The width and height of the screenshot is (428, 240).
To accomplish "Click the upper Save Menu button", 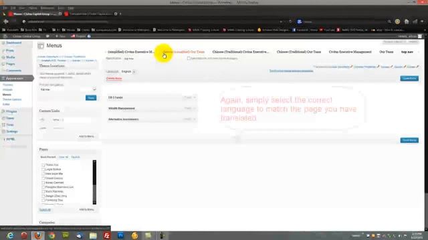I will (x=409, y=79).
